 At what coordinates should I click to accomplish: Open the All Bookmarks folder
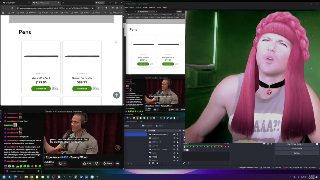tap(116, 13)
